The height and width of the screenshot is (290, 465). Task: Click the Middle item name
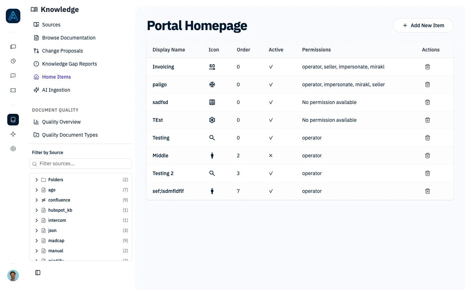pos(160,156)
